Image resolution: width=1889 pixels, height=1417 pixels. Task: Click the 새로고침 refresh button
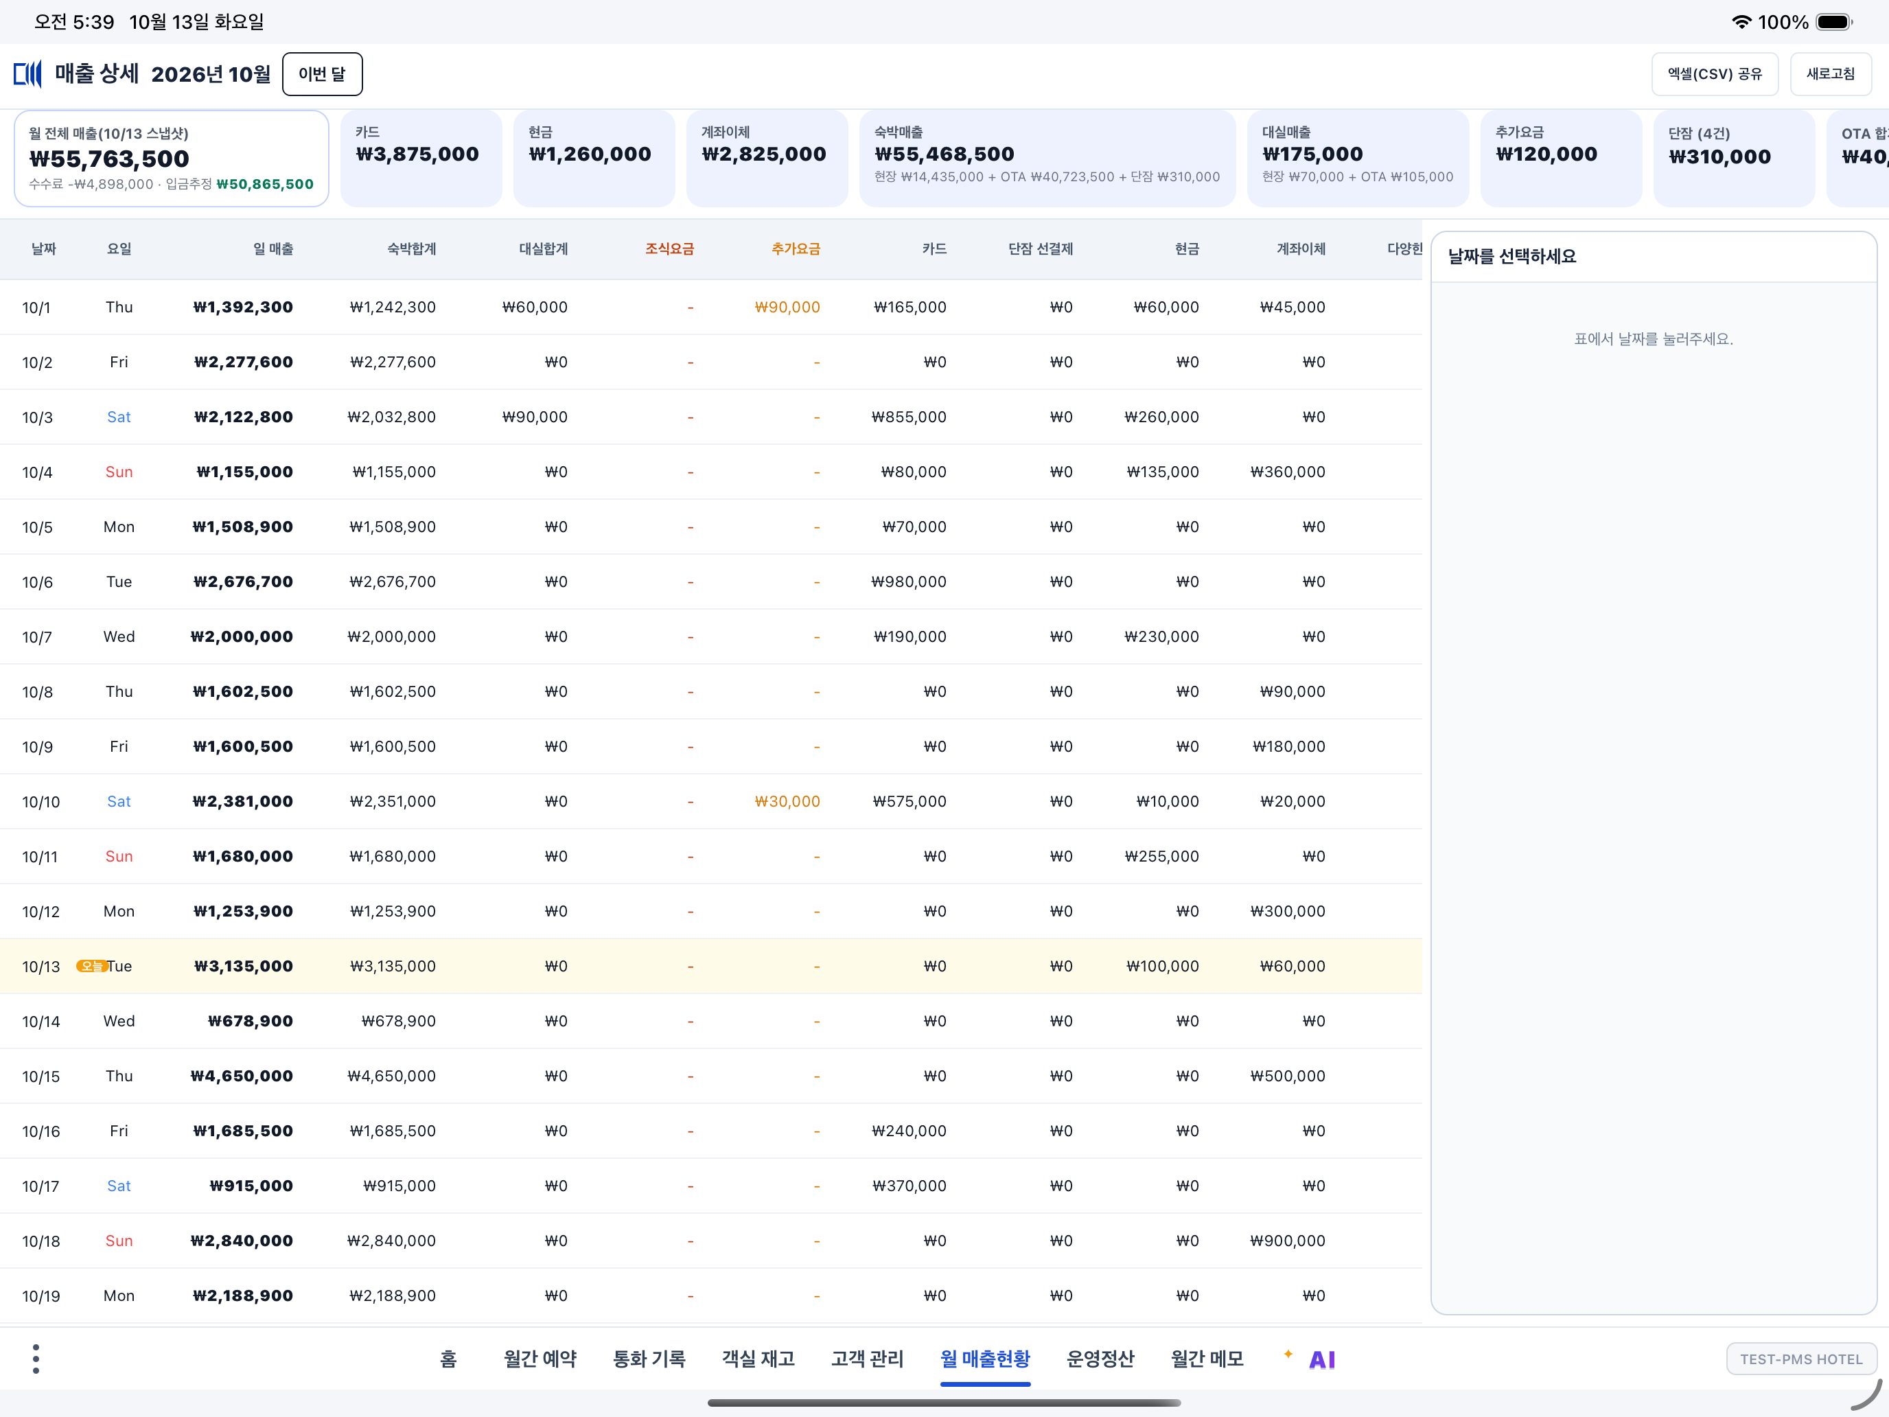pyautogui.click(x=1830, y=74)
